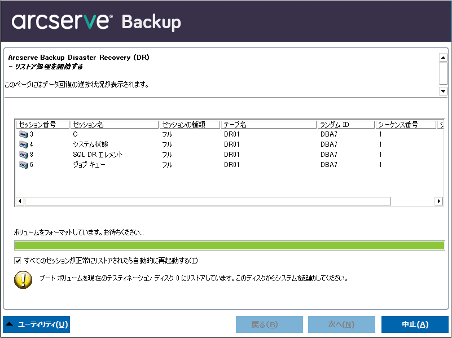
Task: Click the 次へ(N) next button
Action: point(341,324)
